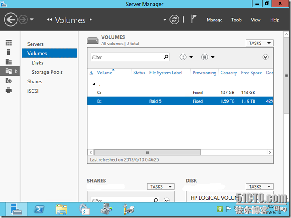The width and height of the screenshot is (291, 218).
Task: Select the Print Services sidebar icon
Action: (9, 90)
